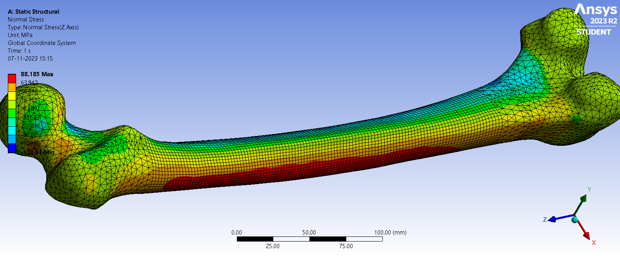This screenshot has width=620, height=256.
Task: Click the 'A: Static Structural' title text
Action: click(x=33, y=12)
